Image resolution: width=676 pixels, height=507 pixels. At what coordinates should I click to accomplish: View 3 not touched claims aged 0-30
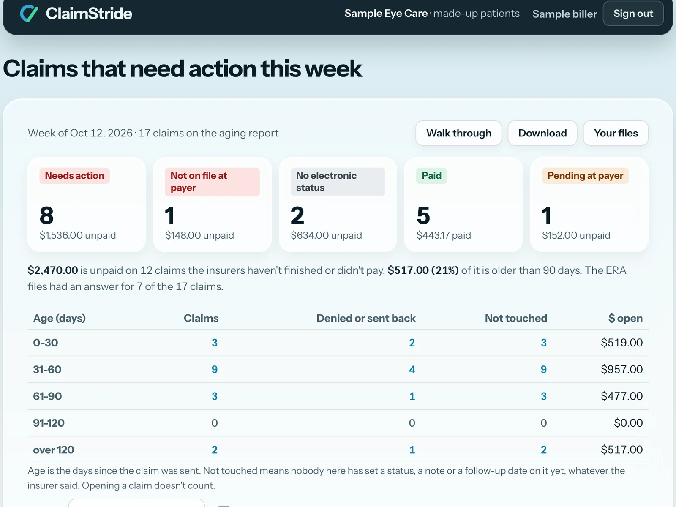(544, 343)
